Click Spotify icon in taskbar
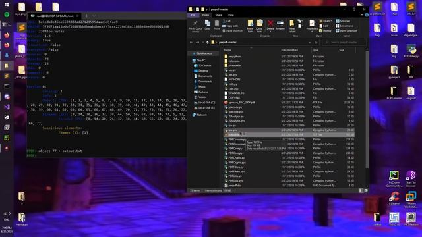This screenshot has width=422, height=237. point(7,14)
